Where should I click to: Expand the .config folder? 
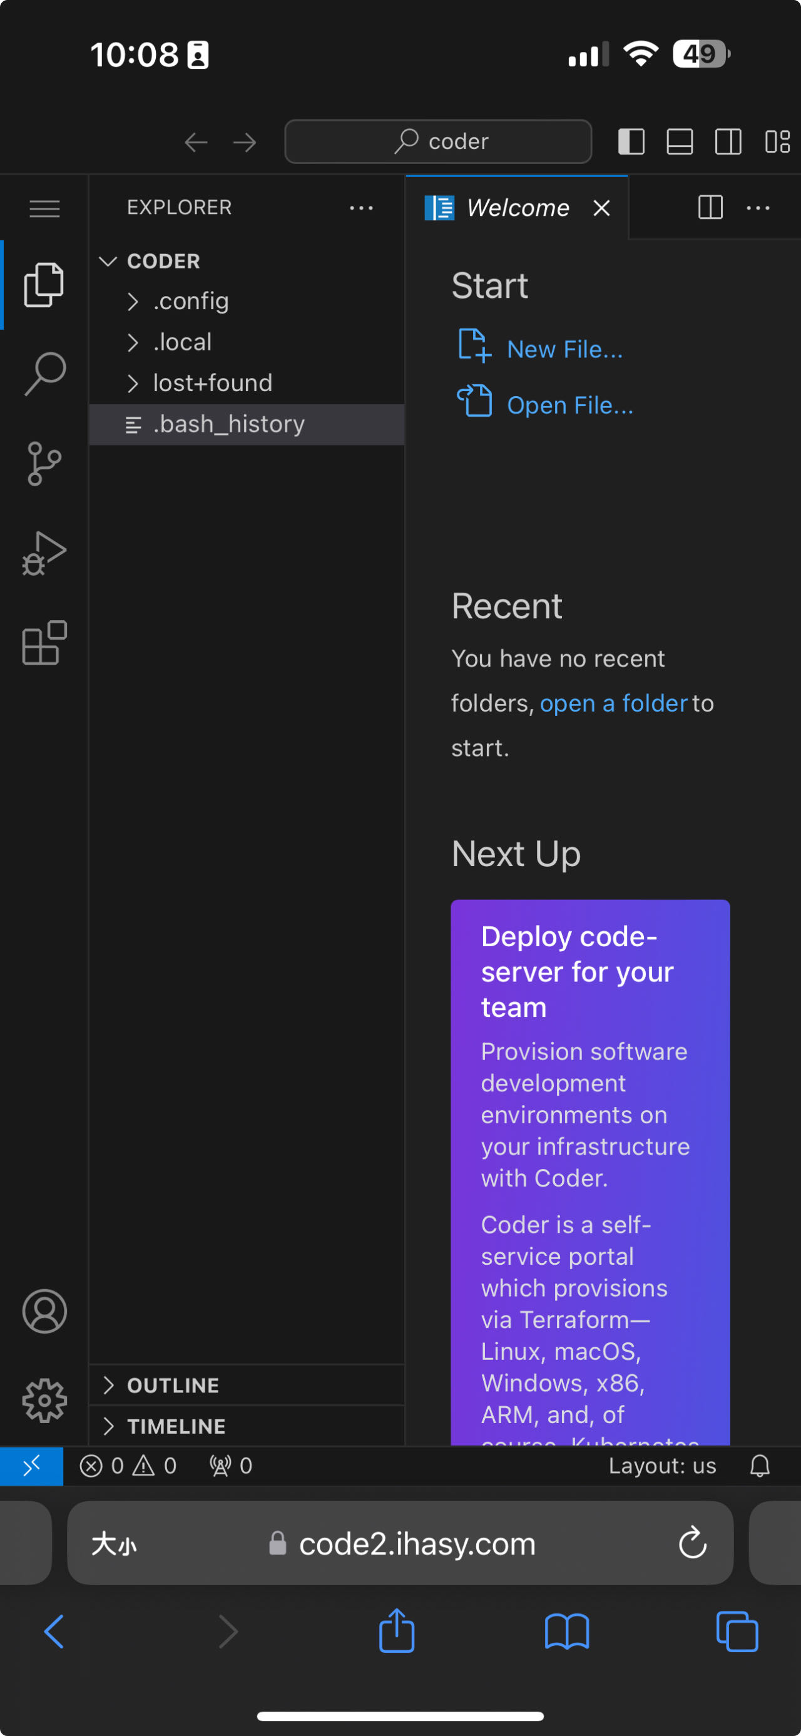click(191, 301)
